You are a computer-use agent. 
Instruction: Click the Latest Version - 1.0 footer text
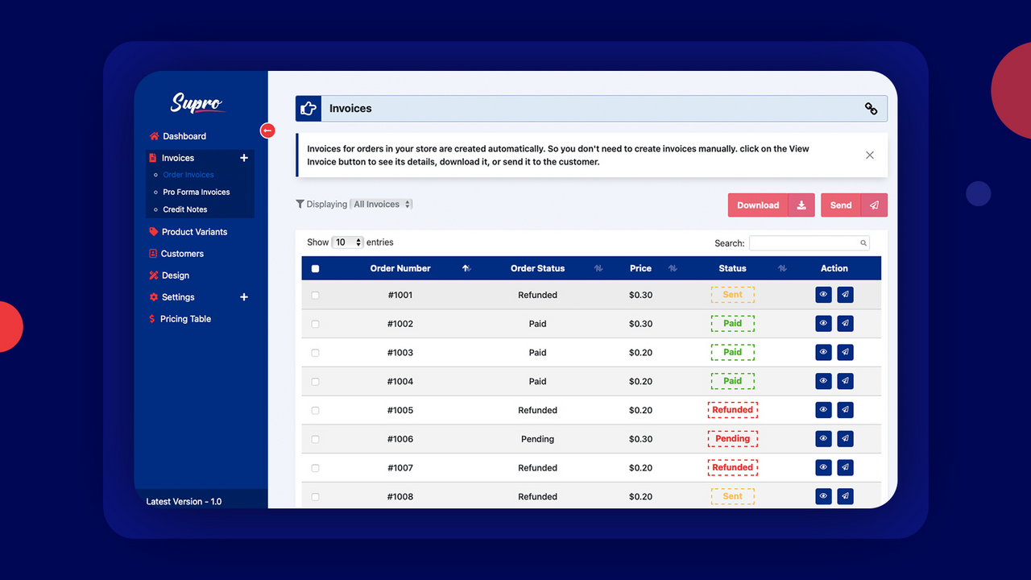pyautogui.click(x=184, y=501)
